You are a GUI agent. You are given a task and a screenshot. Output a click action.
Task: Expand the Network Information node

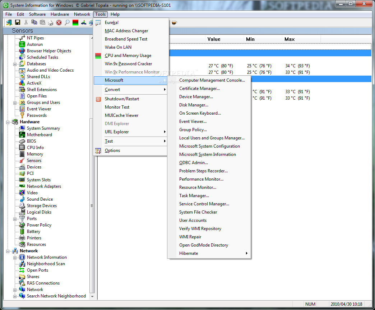[15, 258]
